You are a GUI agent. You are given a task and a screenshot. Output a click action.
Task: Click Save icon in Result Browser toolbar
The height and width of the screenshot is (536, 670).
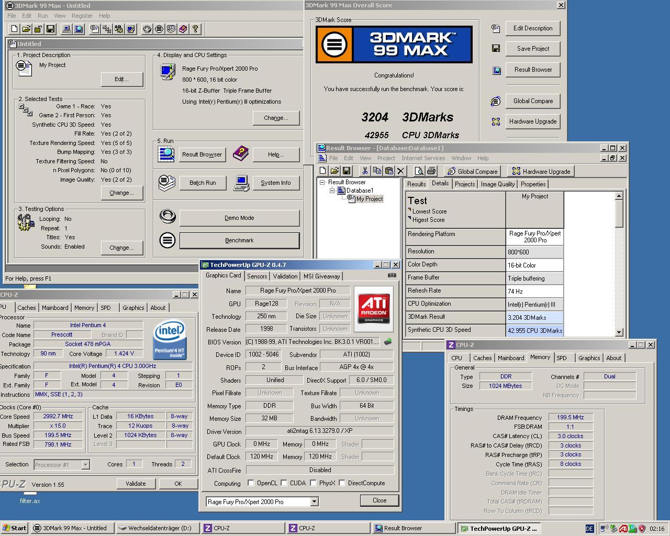coord(346,171)
